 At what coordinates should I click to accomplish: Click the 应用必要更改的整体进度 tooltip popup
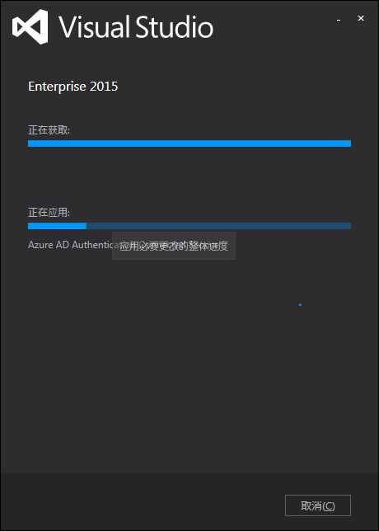(174, 247)
